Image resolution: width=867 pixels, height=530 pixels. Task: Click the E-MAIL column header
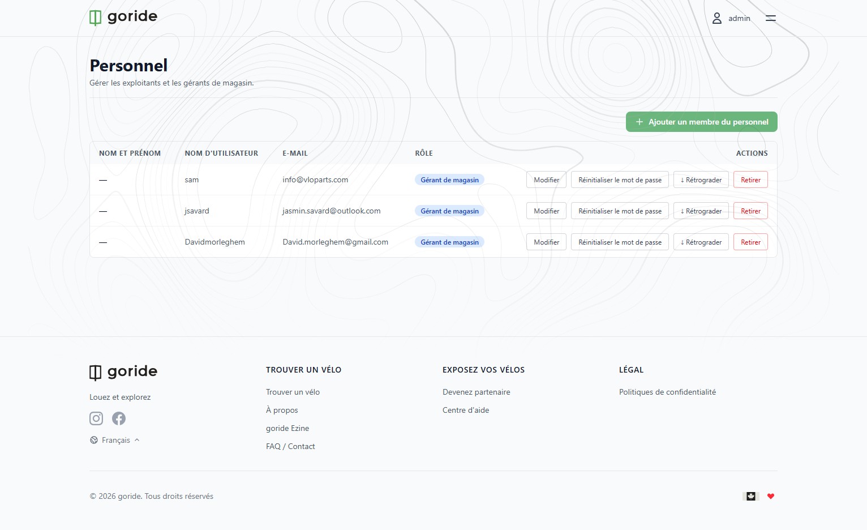[x=295, y=153]
